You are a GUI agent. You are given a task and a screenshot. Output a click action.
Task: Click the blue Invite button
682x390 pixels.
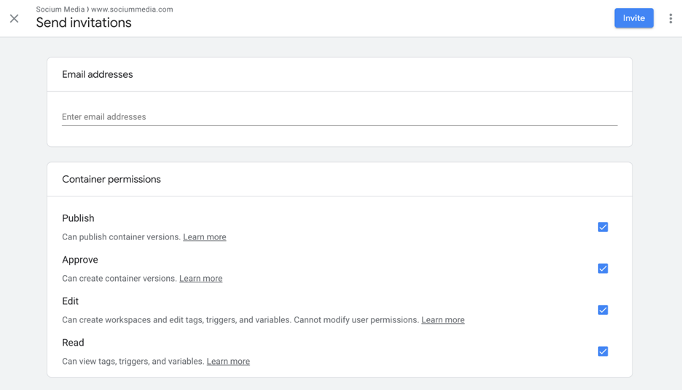pyautogui.click(x=634, y=18)
